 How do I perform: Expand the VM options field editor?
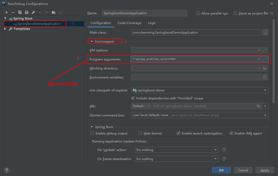(x=265, y=50)
